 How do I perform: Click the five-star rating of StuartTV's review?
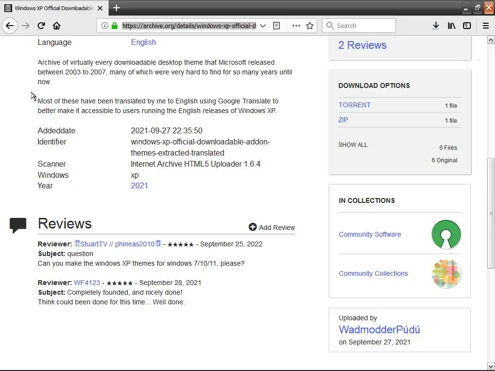180,244
